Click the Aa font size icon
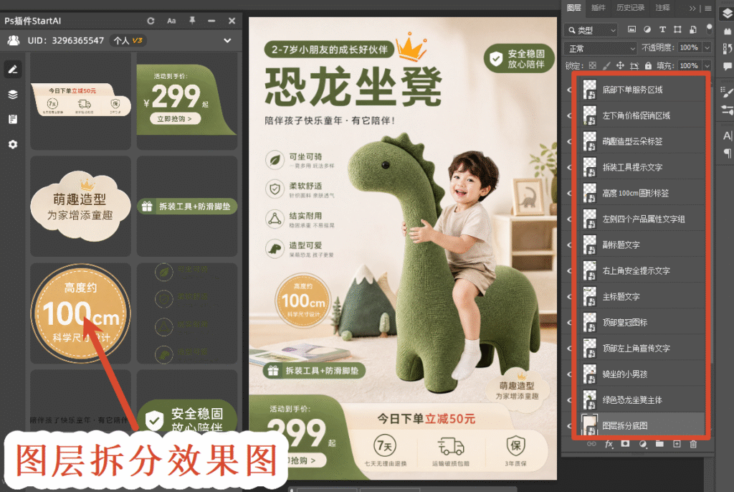The width and height of the screenshot is (734, 492). [171, 21]
